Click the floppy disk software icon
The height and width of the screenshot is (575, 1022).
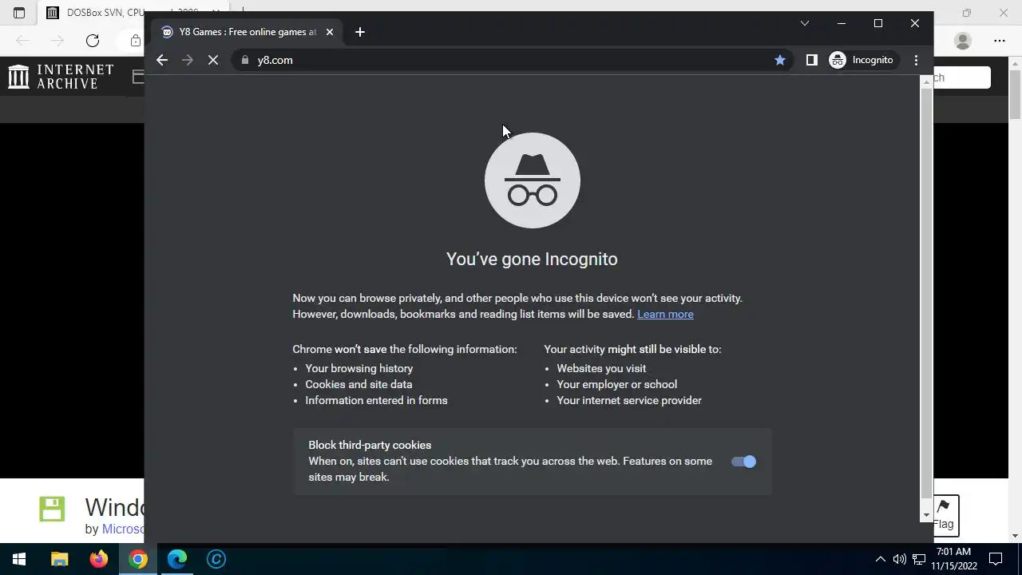(x=52, y=509)
